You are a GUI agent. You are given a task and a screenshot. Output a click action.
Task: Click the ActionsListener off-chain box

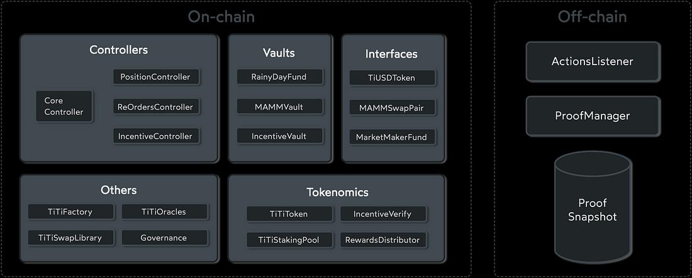coord(593,61)
